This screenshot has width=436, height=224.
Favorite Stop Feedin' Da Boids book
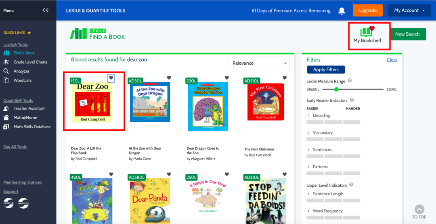pos(285,174)
